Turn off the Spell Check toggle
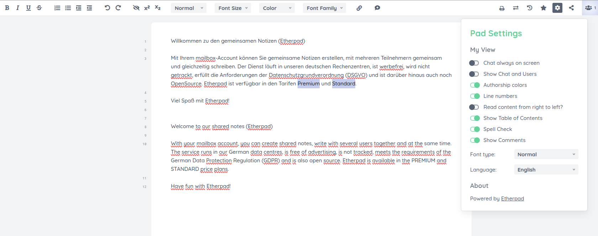Screen dimensions: 598x236 [475, 129]
